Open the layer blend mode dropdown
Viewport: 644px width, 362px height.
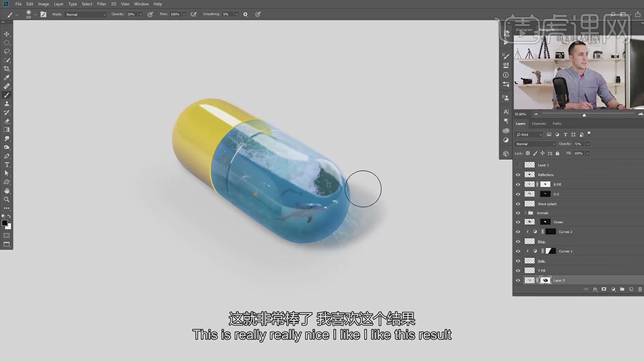click(535, 144)
